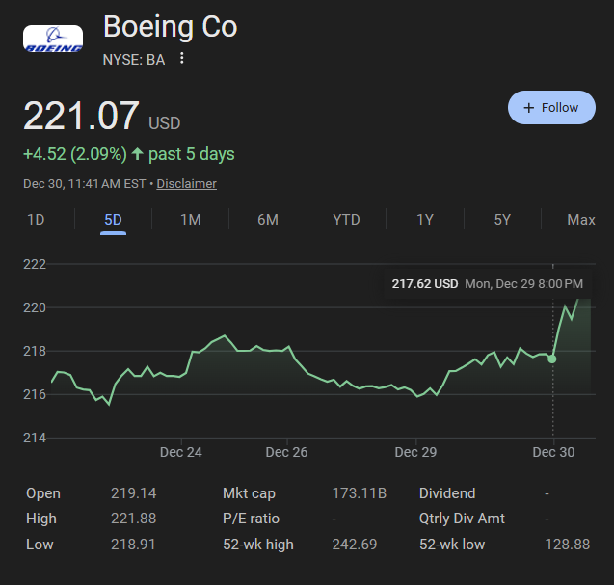Viewport: 614px width, 585px height.
Task: Show the Max time range
Action: click(x=580, y=220)
